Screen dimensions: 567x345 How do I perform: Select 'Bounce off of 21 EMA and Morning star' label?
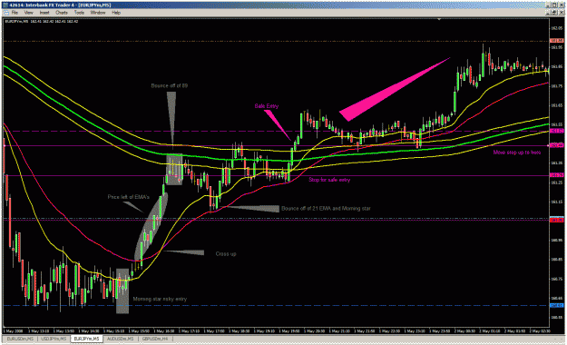(326, 209)
